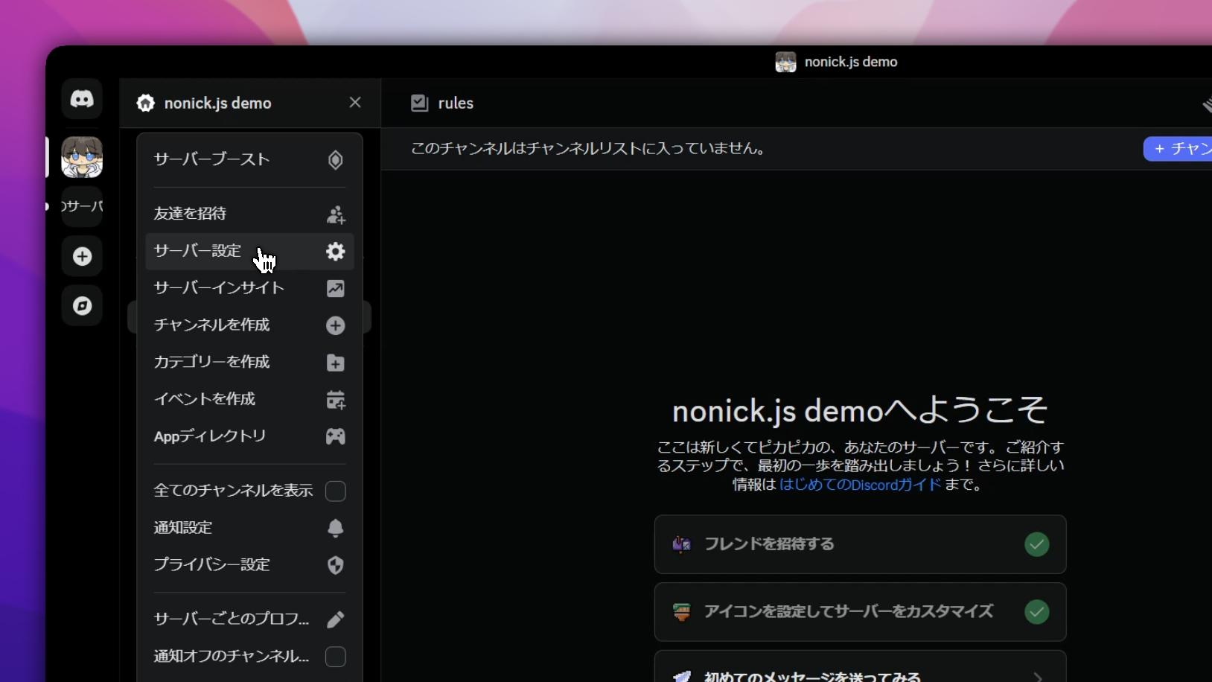The height and width of the screenshot is (682, 1212).
Task: Click the nonick.js demoへようこそ heading
Action: (x=860, y=410)
